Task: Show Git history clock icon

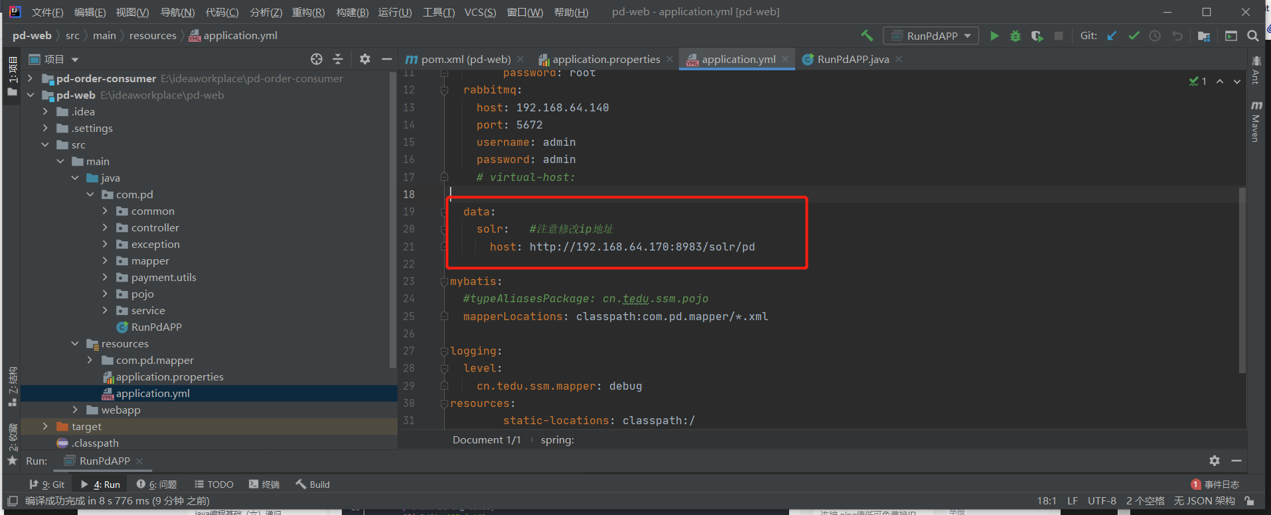Action: point(1155,36)
